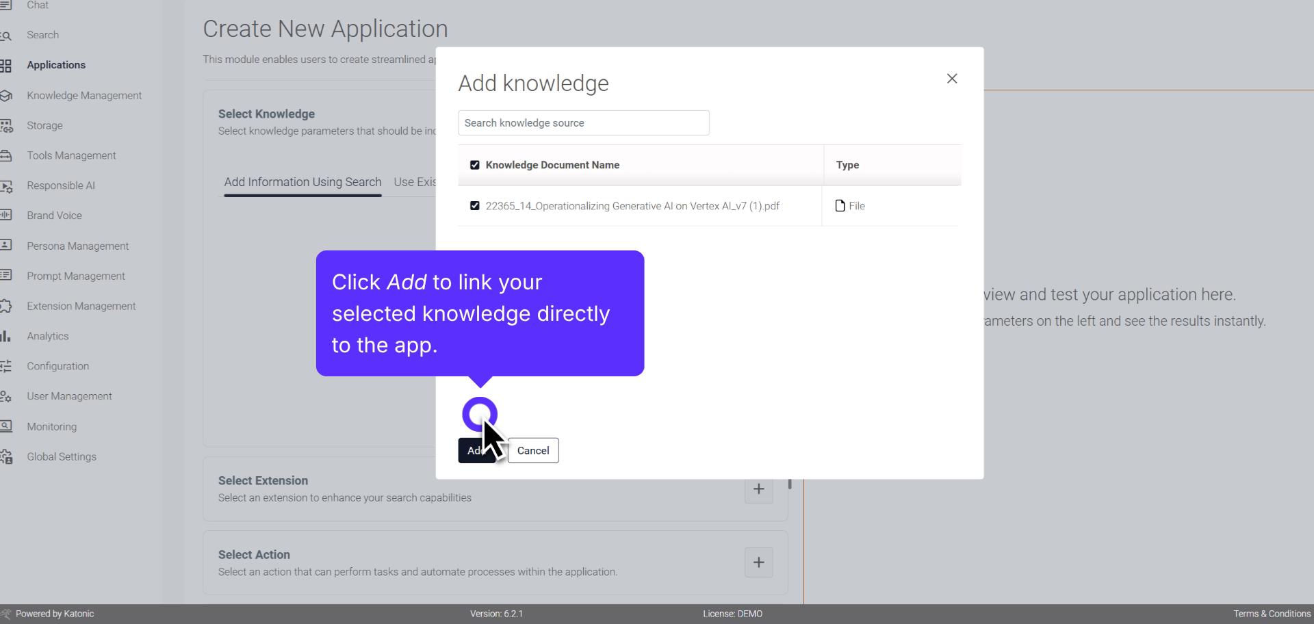1314x624 pixels.
Task: Switch to Add Information Using Search tab
Action: tap(302, 182)
